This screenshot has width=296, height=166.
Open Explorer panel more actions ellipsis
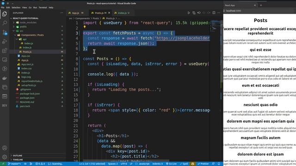point(62,13)
